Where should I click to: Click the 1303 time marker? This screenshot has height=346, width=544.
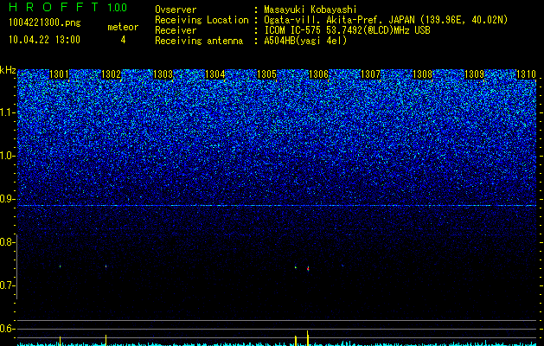[163, 74]
